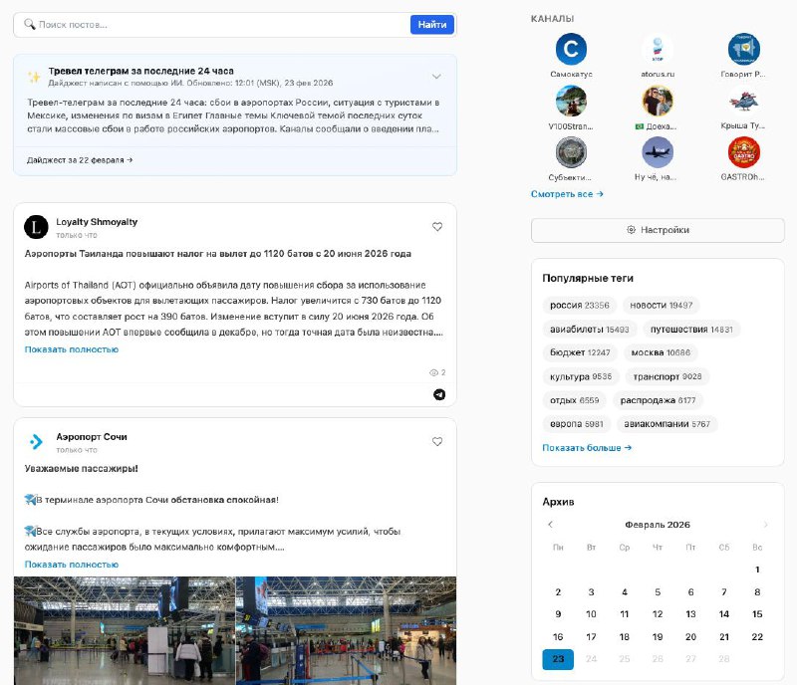Screen dimensions: 797x685
Task: Toggle the heart on Аэропорт Сочи post
Action: point(437,442)
